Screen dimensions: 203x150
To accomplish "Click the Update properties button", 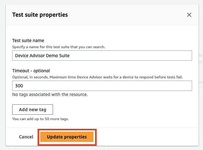I will point(67,137).
